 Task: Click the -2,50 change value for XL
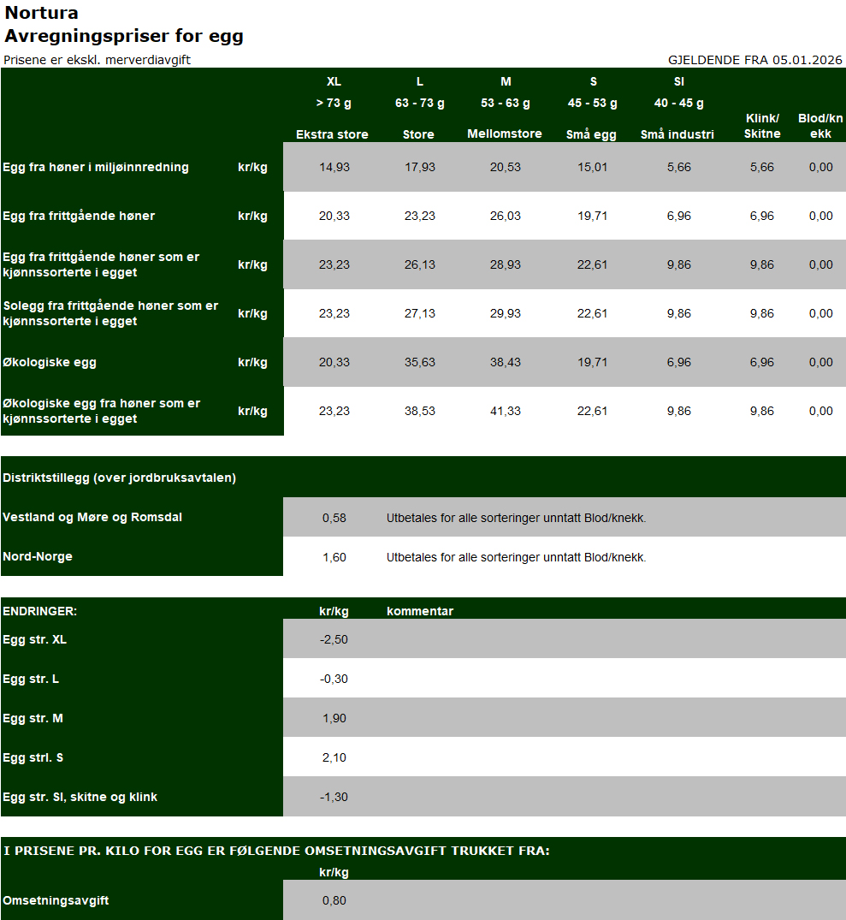point(334,639)
